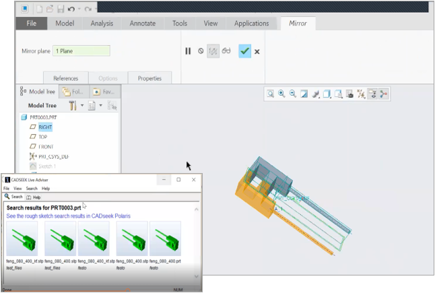
Task: Open the References panel tab
Action: 65,78
